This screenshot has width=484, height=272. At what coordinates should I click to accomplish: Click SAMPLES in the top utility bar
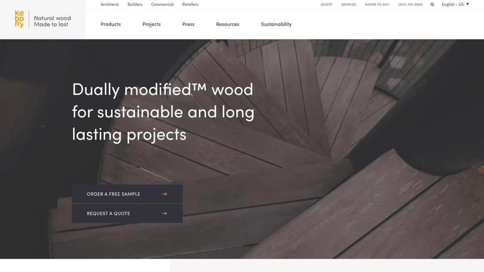348,4
